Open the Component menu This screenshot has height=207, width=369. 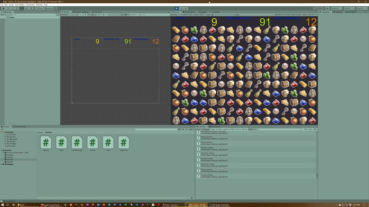tap(30, 5)
